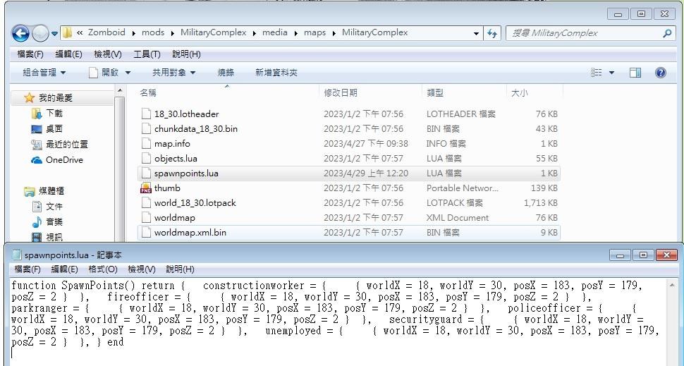Image resolution: width=684 pixels, height=366 pixels.
Task: Select OneDrive in the navigation pane
Action: click(64, 160)
